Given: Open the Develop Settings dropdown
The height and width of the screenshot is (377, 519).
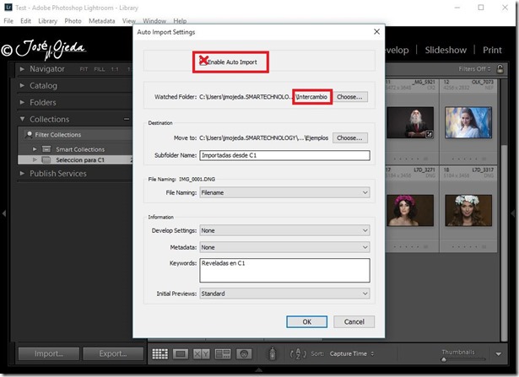Looking at the screenshot, I should pyautogui.click(x=284, y=230).
